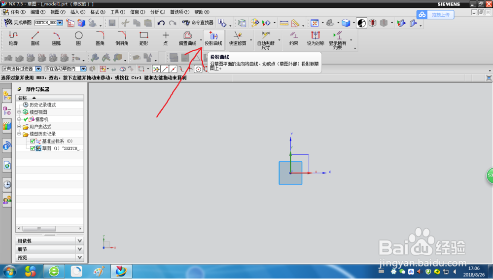Open 没有选择过滤器 filter dropdown
Screen dimensions: 493x280
coord(38,69)
